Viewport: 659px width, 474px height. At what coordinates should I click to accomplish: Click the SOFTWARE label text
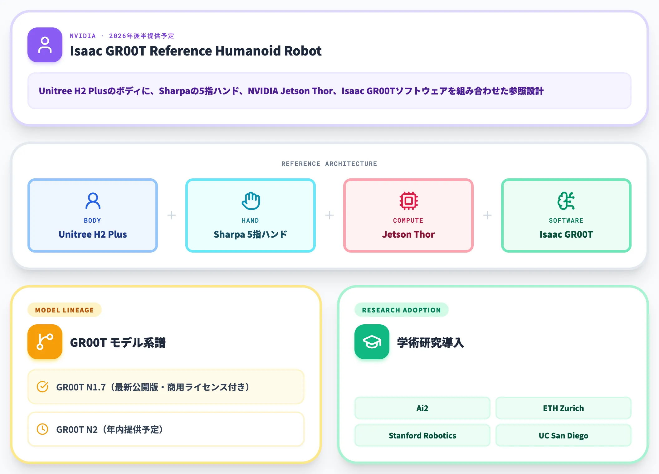pyautogui.click(x=566, y=220)
